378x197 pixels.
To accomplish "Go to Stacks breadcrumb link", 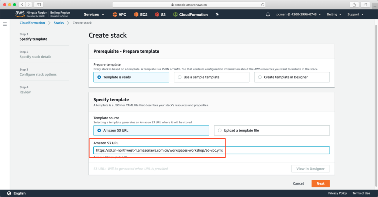I will coord(59,23).
